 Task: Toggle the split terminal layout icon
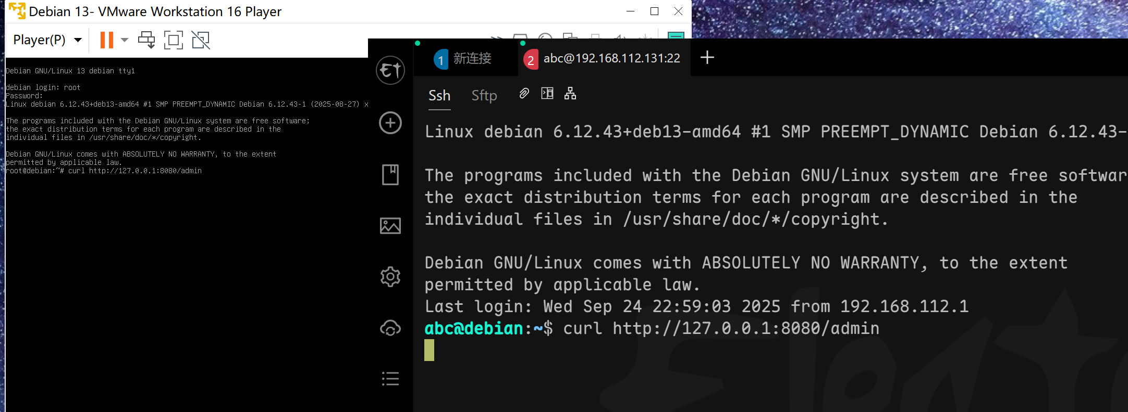[547, 94]
